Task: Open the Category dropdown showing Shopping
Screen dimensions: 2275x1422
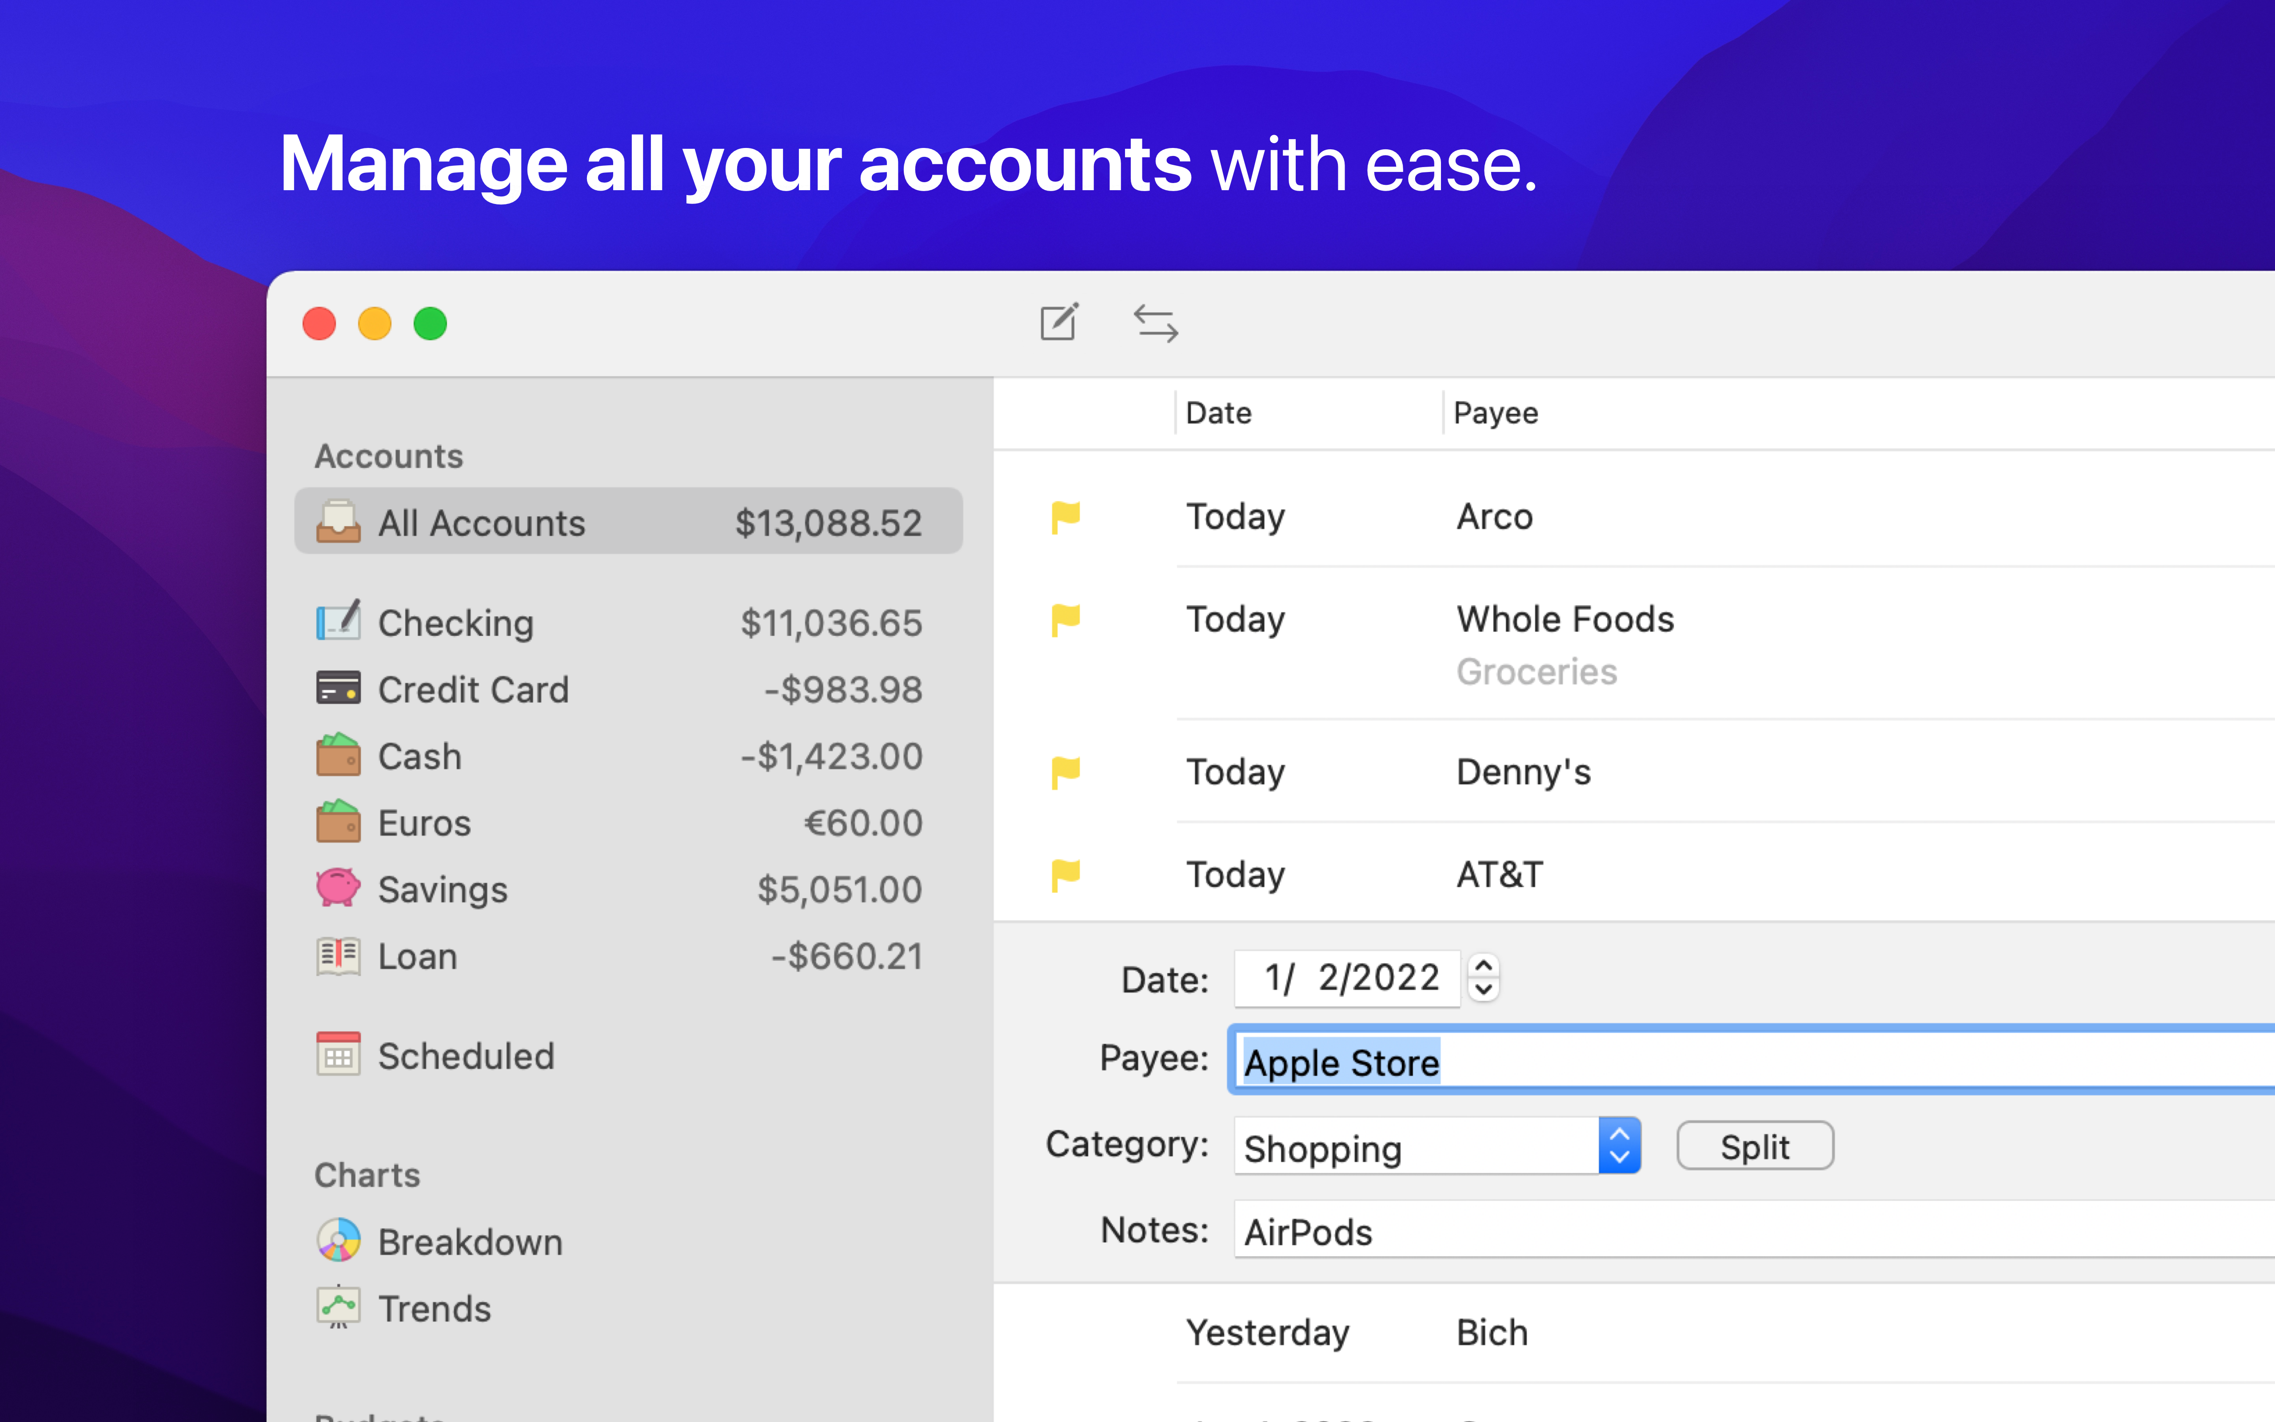Action: [x=1619, y=1146]
